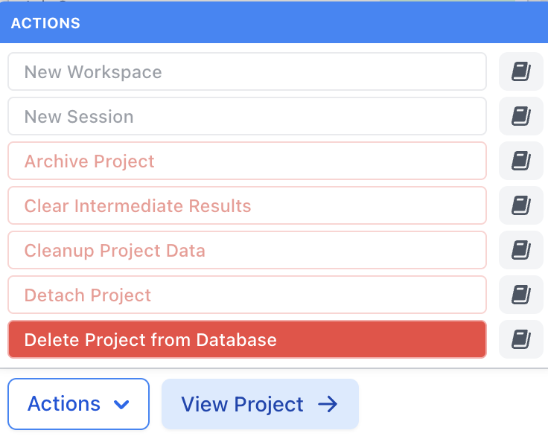Choose Archive Project from actions list

point(246,161)
